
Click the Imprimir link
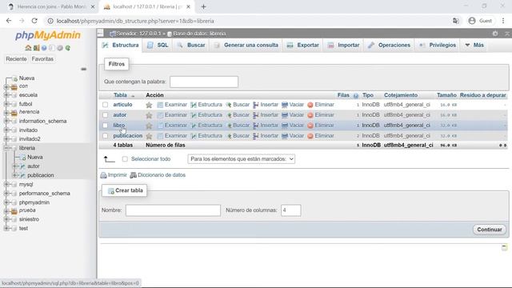[114, 175]
